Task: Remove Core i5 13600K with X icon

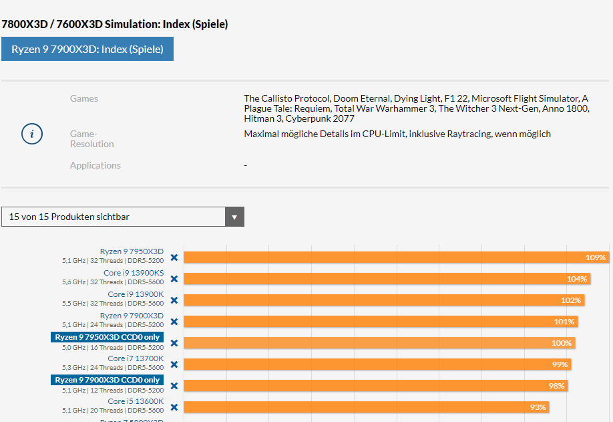Action: point(174,407)
